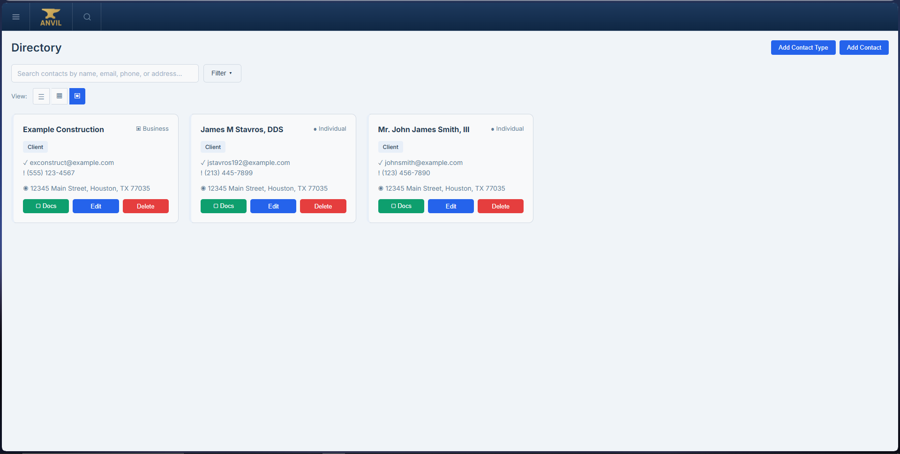Viewport: 900px width, 454px height.
Task: Click the Directory page heading
Action: coord(36,47)
